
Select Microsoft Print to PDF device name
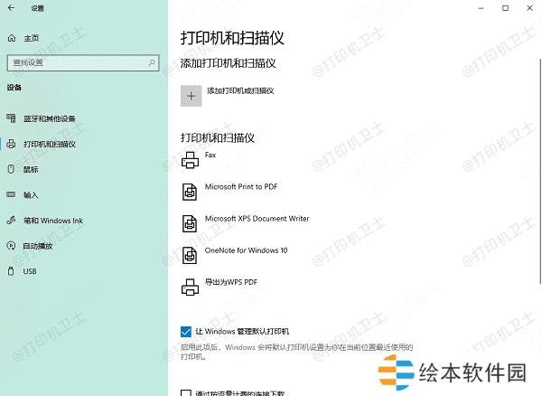[241, 187]
